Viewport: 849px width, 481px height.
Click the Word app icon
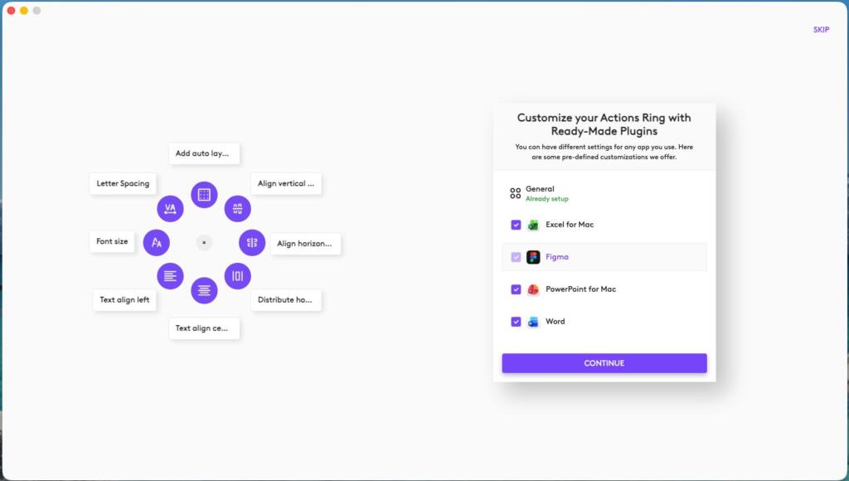(x=533, y=322)
